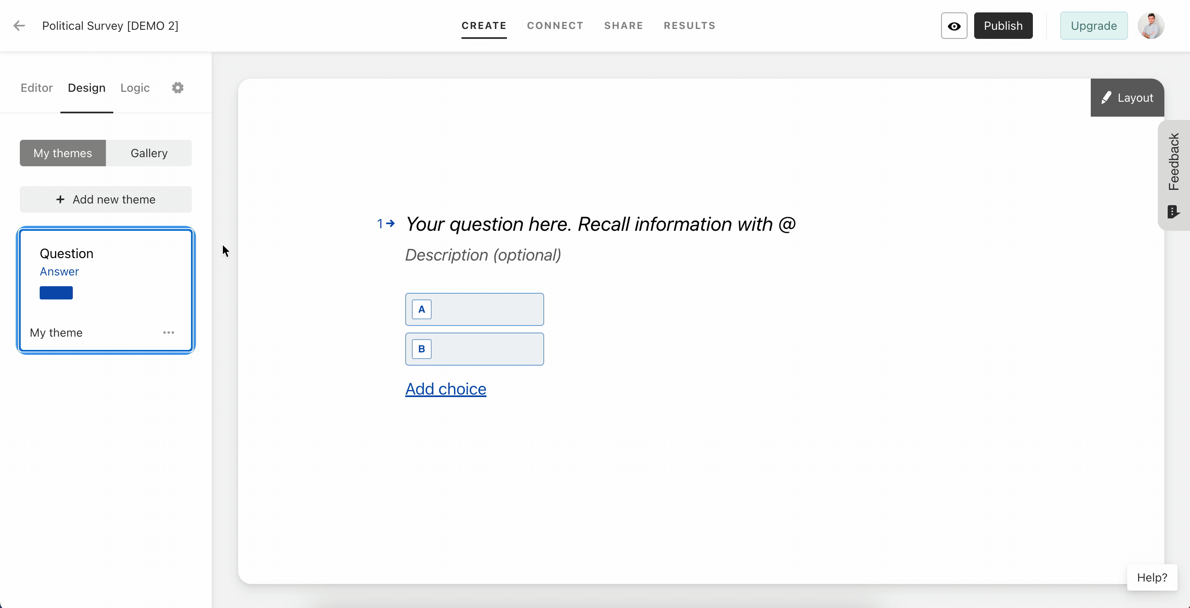Open My theme three-dots options menu
1190x608 pixels.
coord(169,333)
